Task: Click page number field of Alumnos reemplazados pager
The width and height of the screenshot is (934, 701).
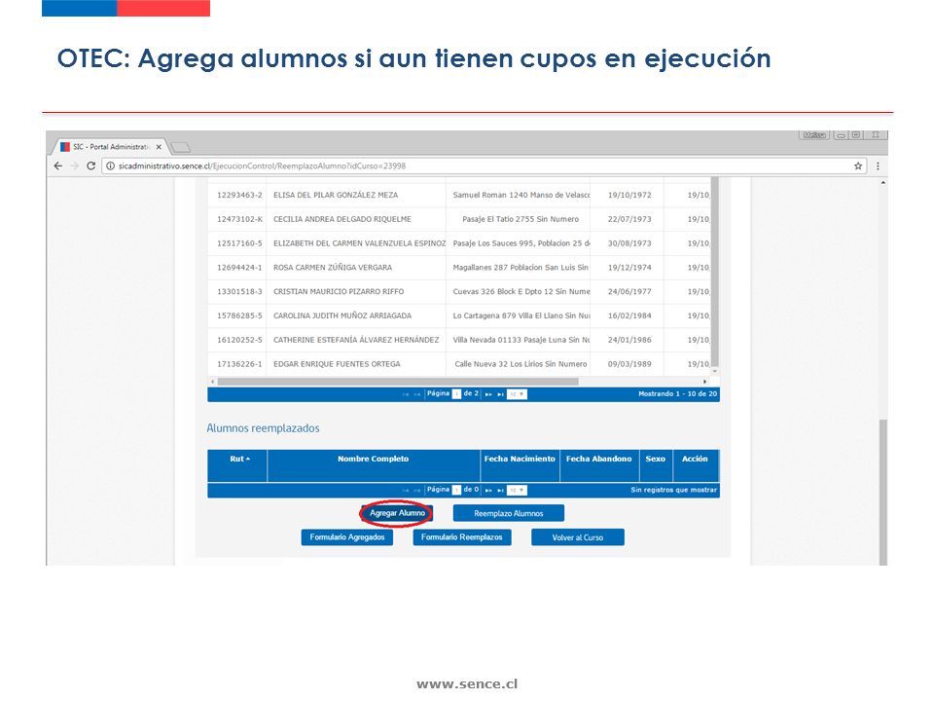Action: point(457,490)
